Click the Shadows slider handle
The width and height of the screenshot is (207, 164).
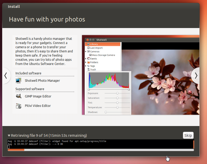click(106, 112)
